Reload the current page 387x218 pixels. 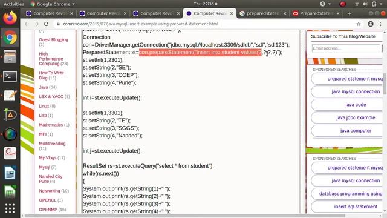pos(46,24)
